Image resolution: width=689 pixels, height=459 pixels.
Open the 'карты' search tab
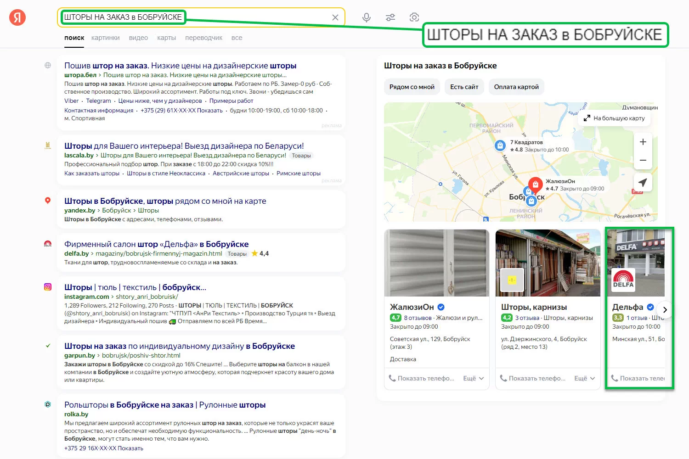pos(166,38)
